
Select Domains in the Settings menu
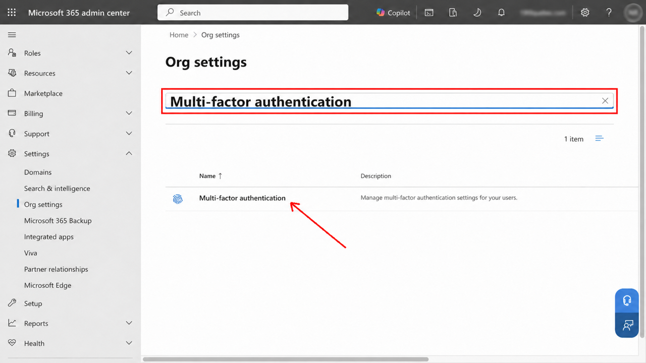[x=38, y=172]
